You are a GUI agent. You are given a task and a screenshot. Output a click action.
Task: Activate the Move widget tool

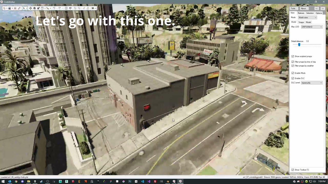[30, 8]
